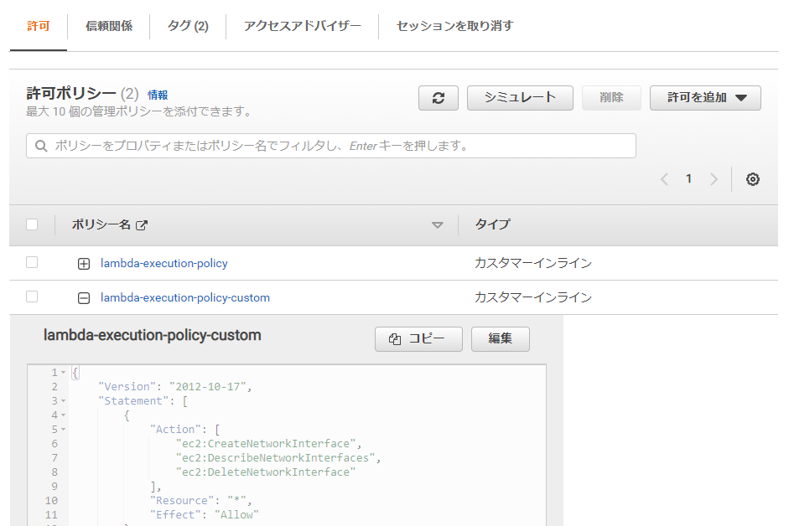Click the 許可ポリシー heading
This screenshot has height=526, width=789.
(x=71, y=94)
